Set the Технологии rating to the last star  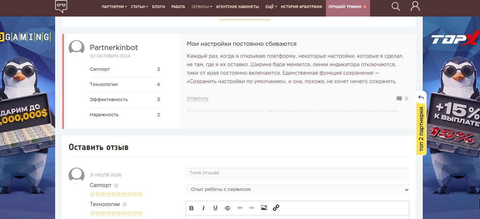click(140, 213)
